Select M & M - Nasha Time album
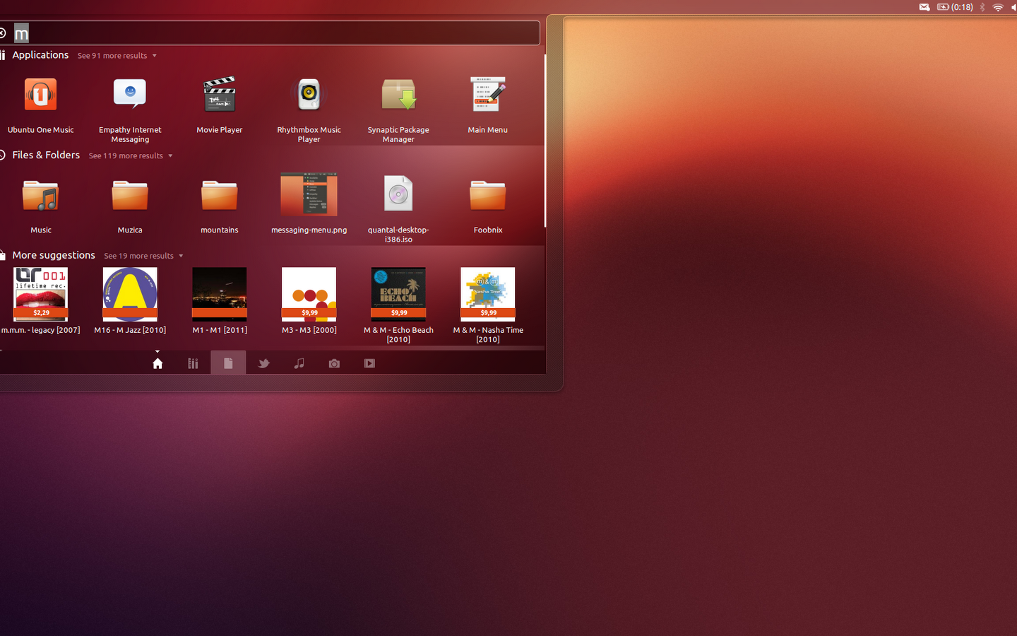 coord(488,305)
